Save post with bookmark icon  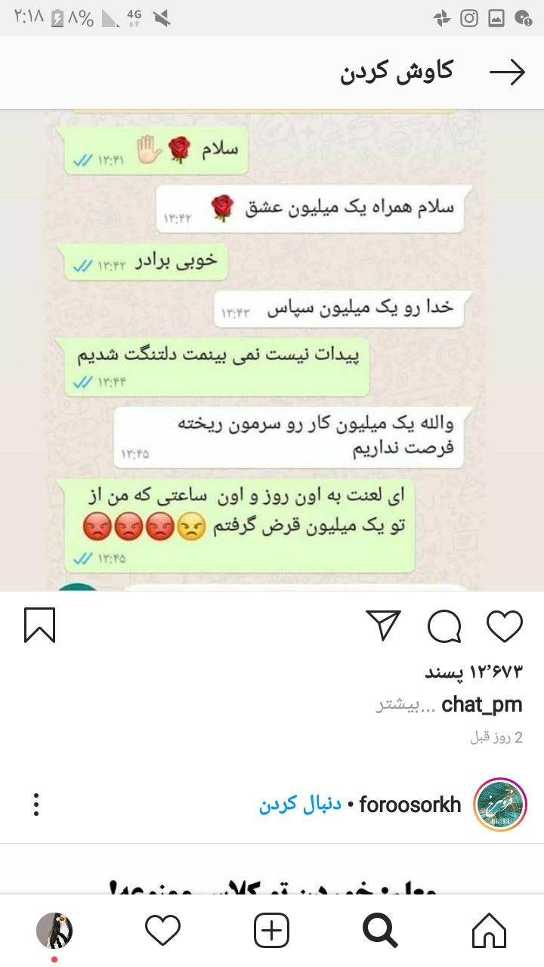(x=39, y=626)
